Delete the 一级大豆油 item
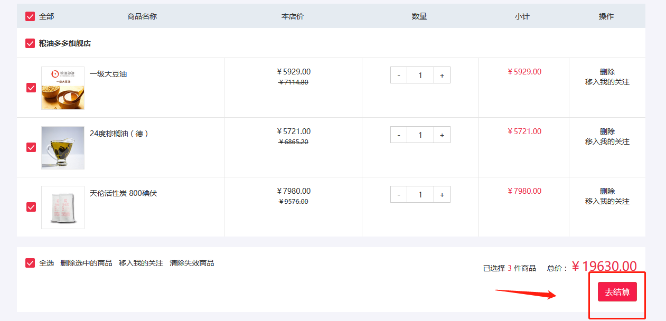 click(607, 72)
